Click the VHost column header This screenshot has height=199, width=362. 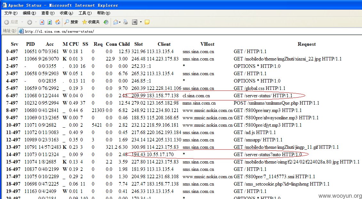click(207, 44)
